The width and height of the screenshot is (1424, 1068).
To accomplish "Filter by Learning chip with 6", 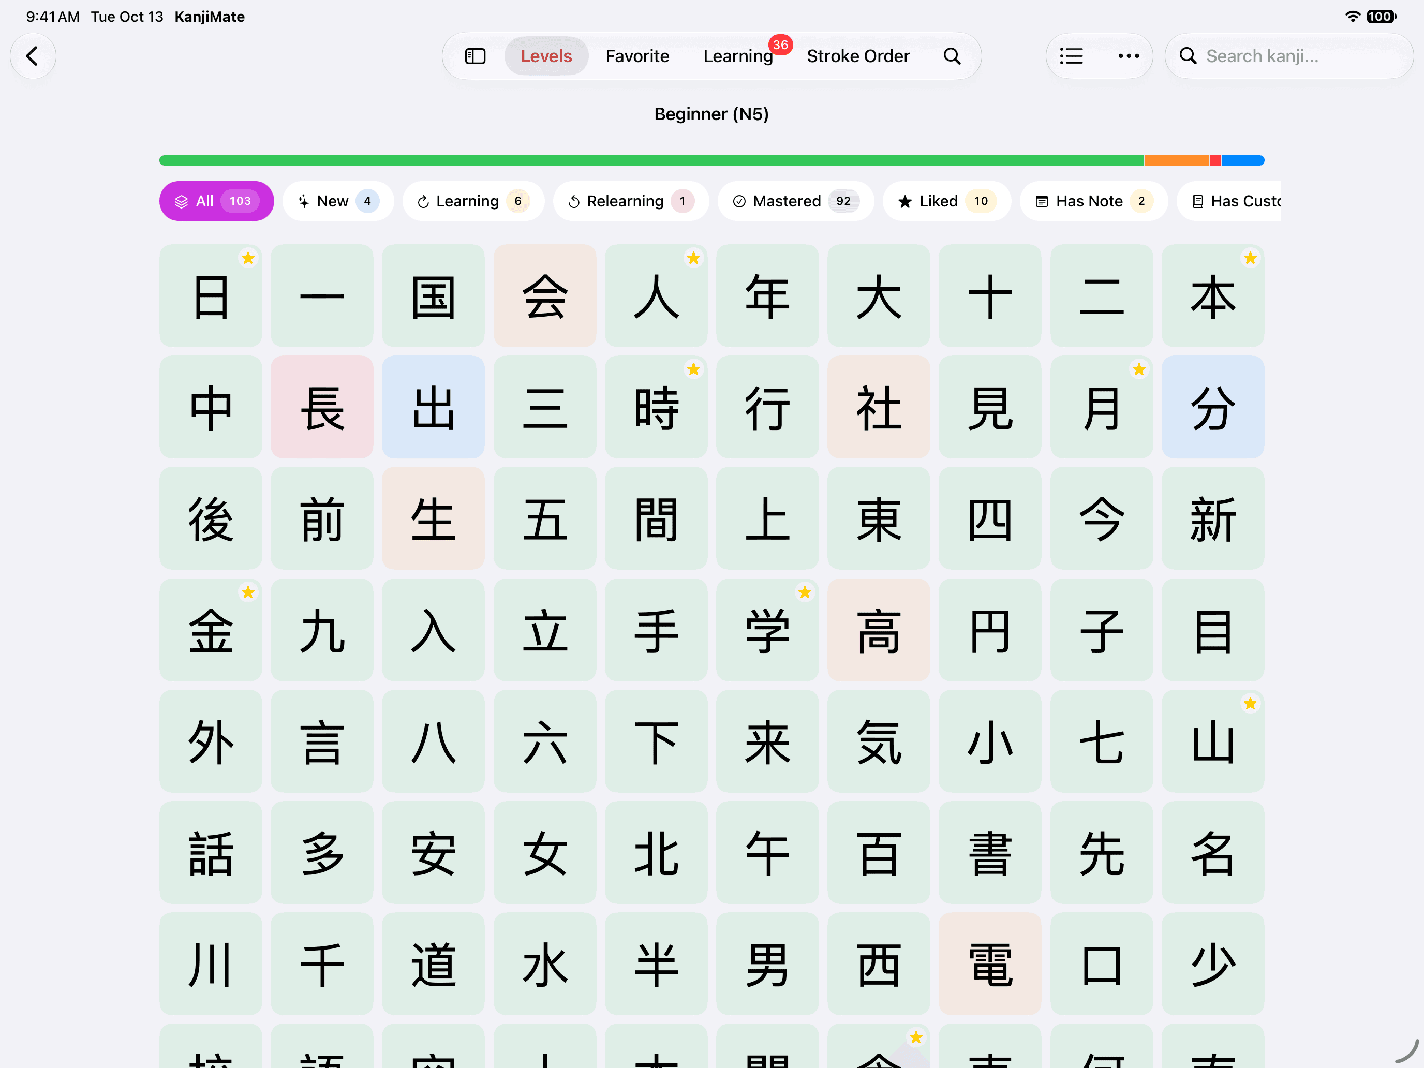I will click(x=473, y=201).
